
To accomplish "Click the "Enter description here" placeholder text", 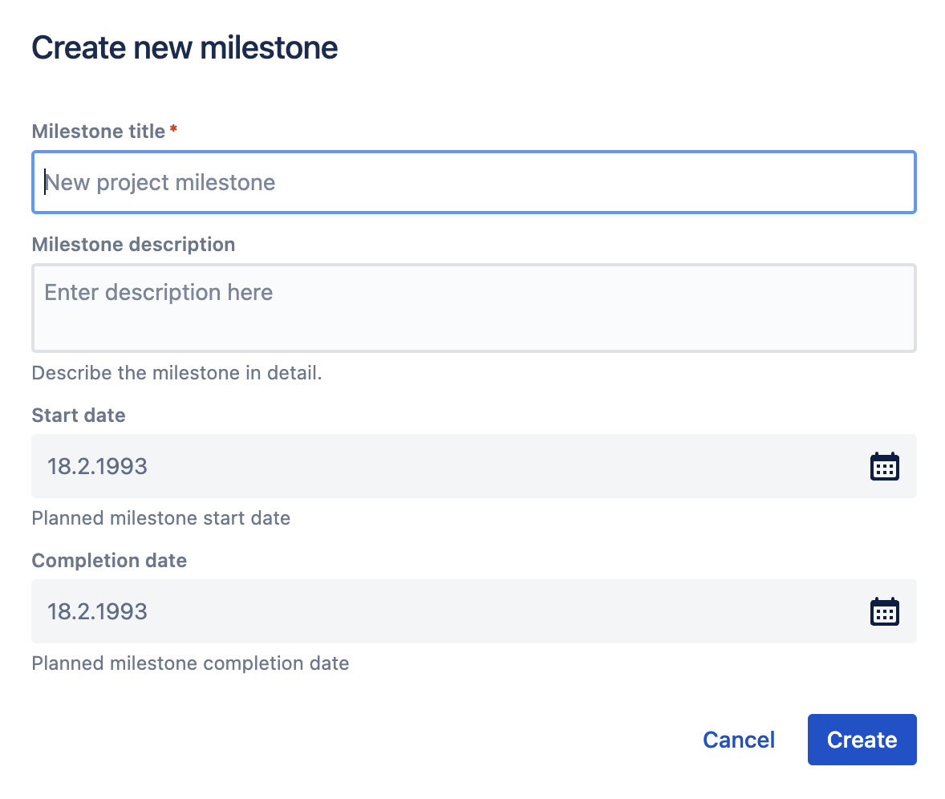I will 159,292.
